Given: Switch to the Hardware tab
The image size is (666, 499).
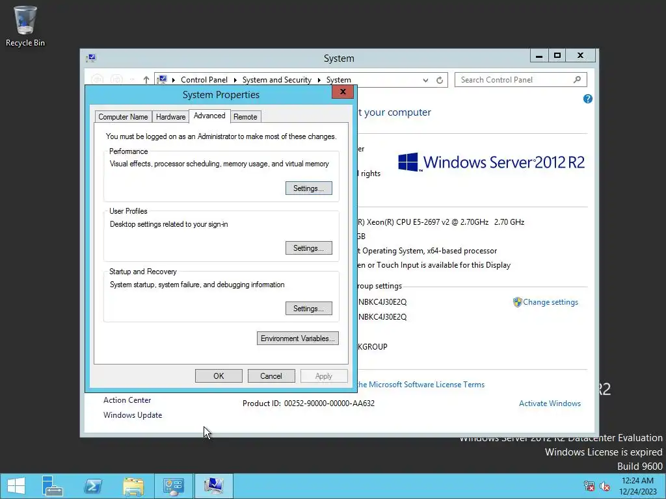Looking at the screenshot, I should tap(171, 117).
